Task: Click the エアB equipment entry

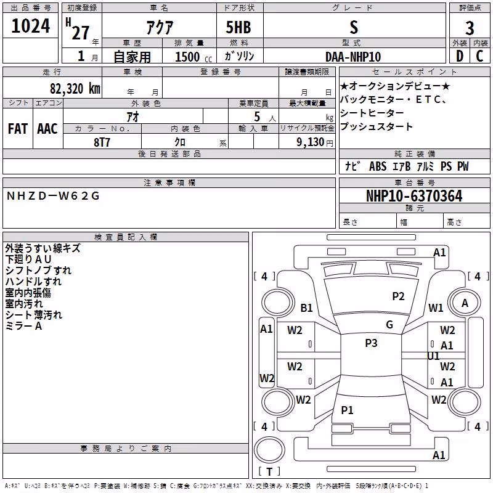Action: [402, 166]
